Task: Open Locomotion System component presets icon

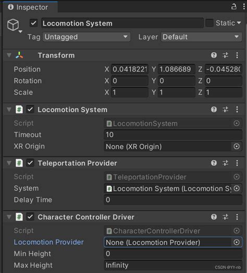Action: [x=226, y=110]
